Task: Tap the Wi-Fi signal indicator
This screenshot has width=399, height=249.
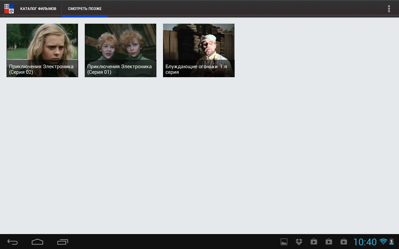Action: [x=383, y=242]
